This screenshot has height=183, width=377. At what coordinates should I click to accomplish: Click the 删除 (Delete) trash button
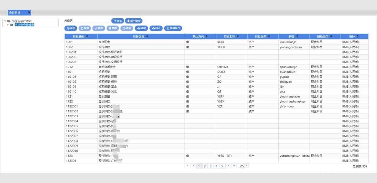click(113, 28)
